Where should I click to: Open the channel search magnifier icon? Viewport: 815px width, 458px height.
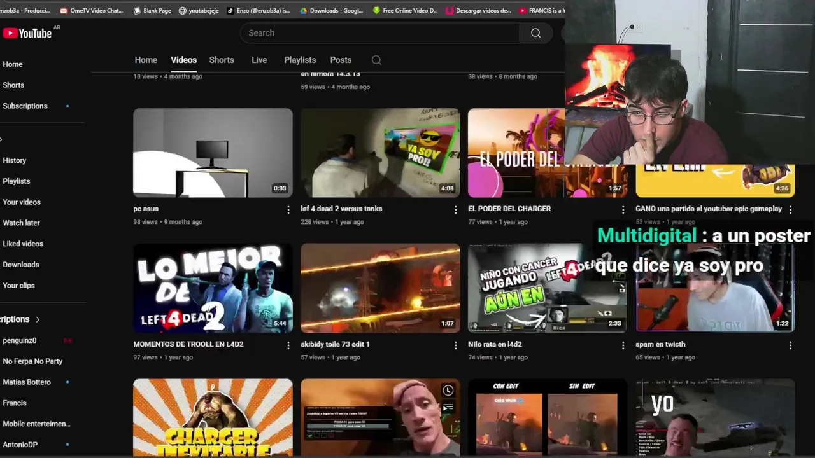(x=376, y=60)
